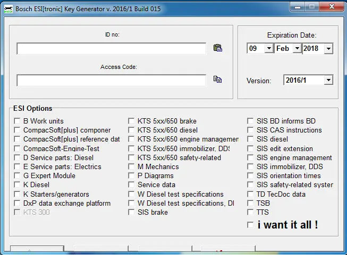Tick W Diesel test specifications checkbox
347x255 pixels.
pos(131,194)
